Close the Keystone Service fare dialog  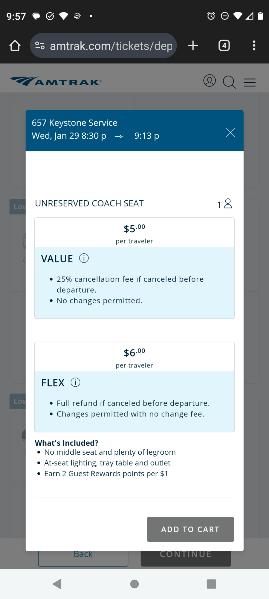click(230, 132)
